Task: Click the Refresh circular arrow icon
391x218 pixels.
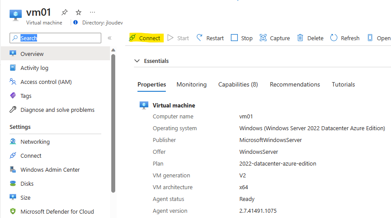Action: 334,38
